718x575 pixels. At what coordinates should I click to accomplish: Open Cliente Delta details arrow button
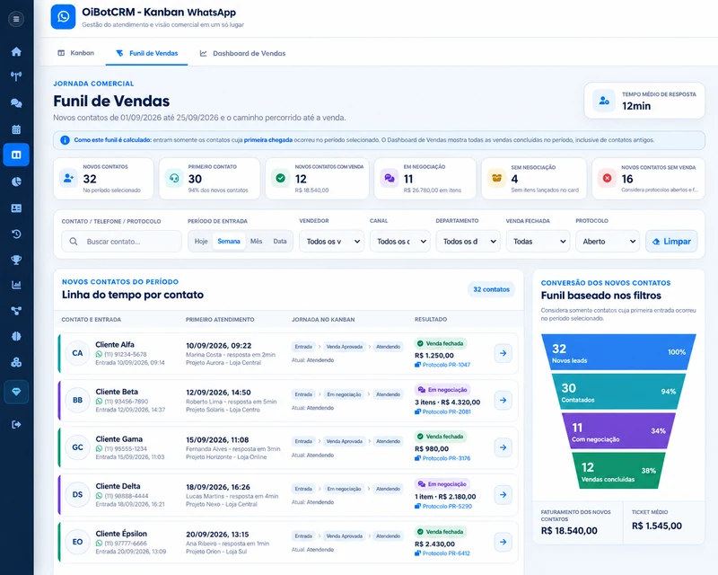[503, 495]
